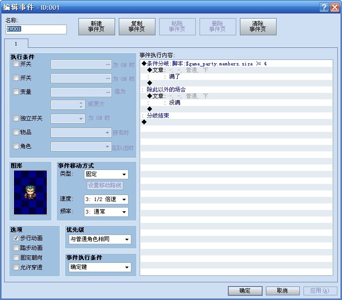Select the 除此以外的场合 else branch line
Viewport: 342px width, 300px height.
[237, 90]
